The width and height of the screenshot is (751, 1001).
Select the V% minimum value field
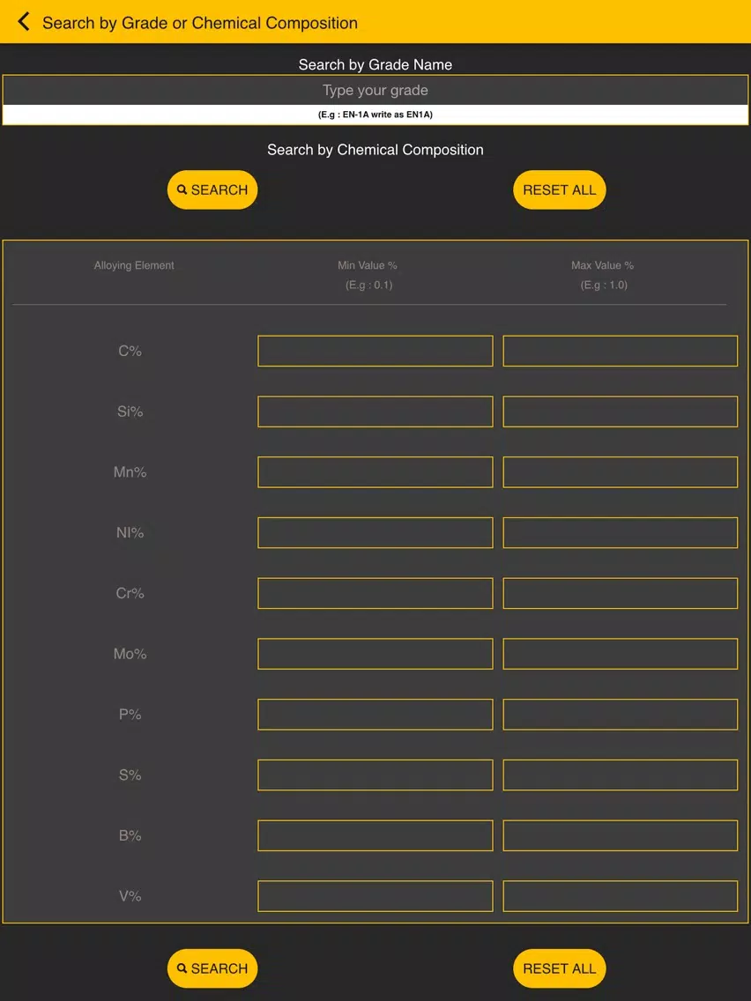[x=375, y=896]
